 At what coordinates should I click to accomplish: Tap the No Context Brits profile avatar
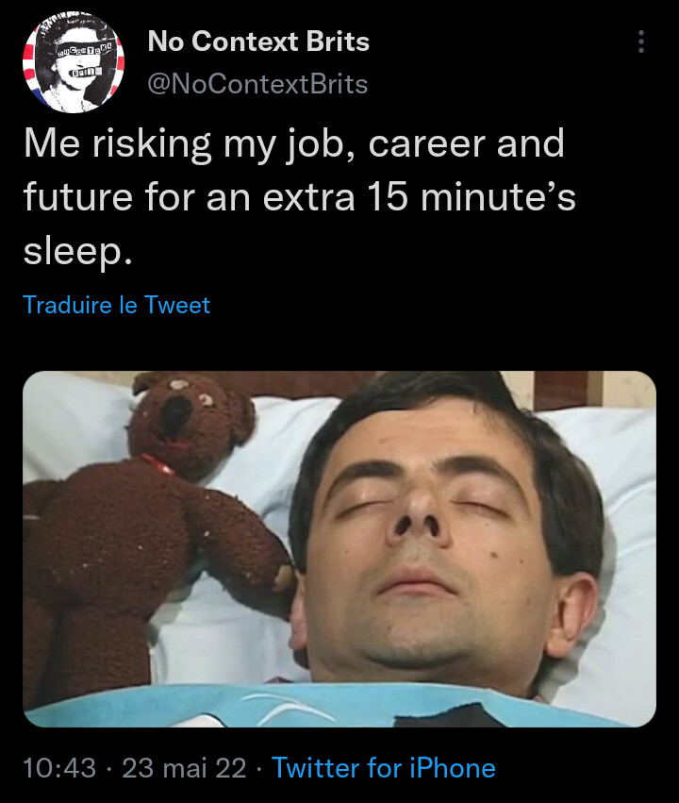point(74,62)
